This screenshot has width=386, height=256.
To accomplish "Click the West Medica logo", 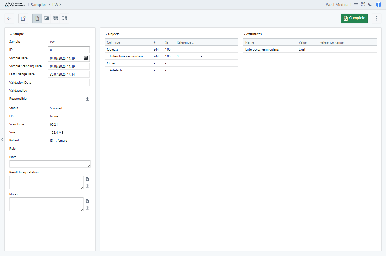I will (15, 5).
